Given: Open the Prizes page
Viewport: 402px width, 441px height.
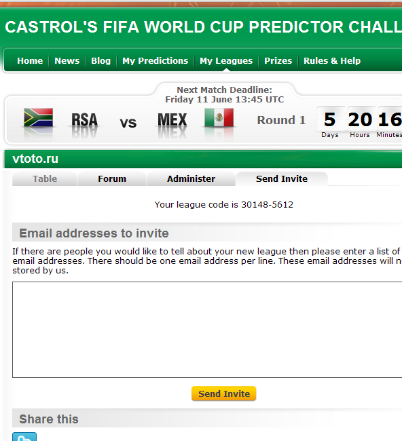Looking at the screenshot, I should pos(278,61).
